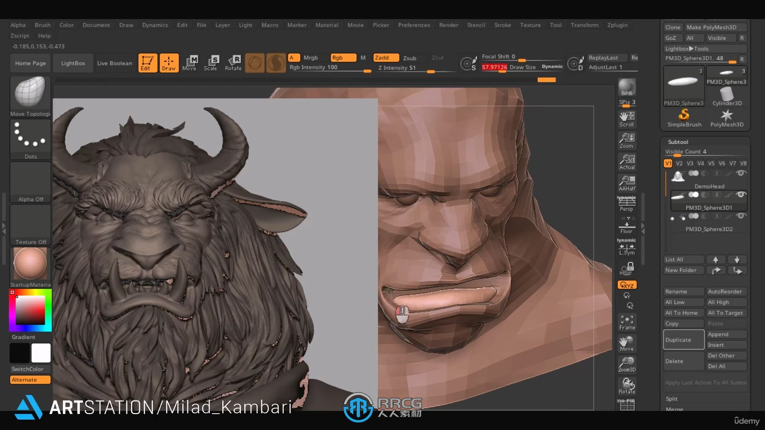The height and width of the screenshot is (430, 765).
Task: Select the Draw tool in toolbar
Action: pos(168,63)
